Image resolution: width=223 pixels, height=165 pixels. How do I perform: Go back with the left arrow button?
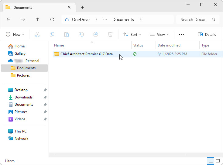pos(9,19)
